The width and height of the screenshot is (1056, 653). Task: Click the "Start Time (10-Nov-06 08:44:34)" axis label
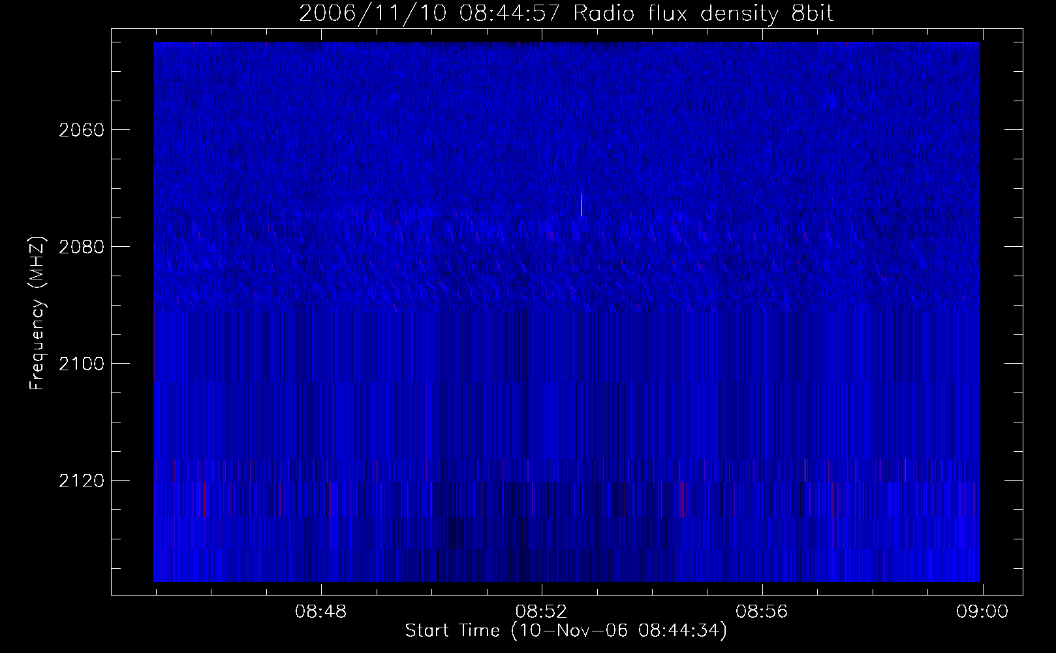tap(566, 631)
